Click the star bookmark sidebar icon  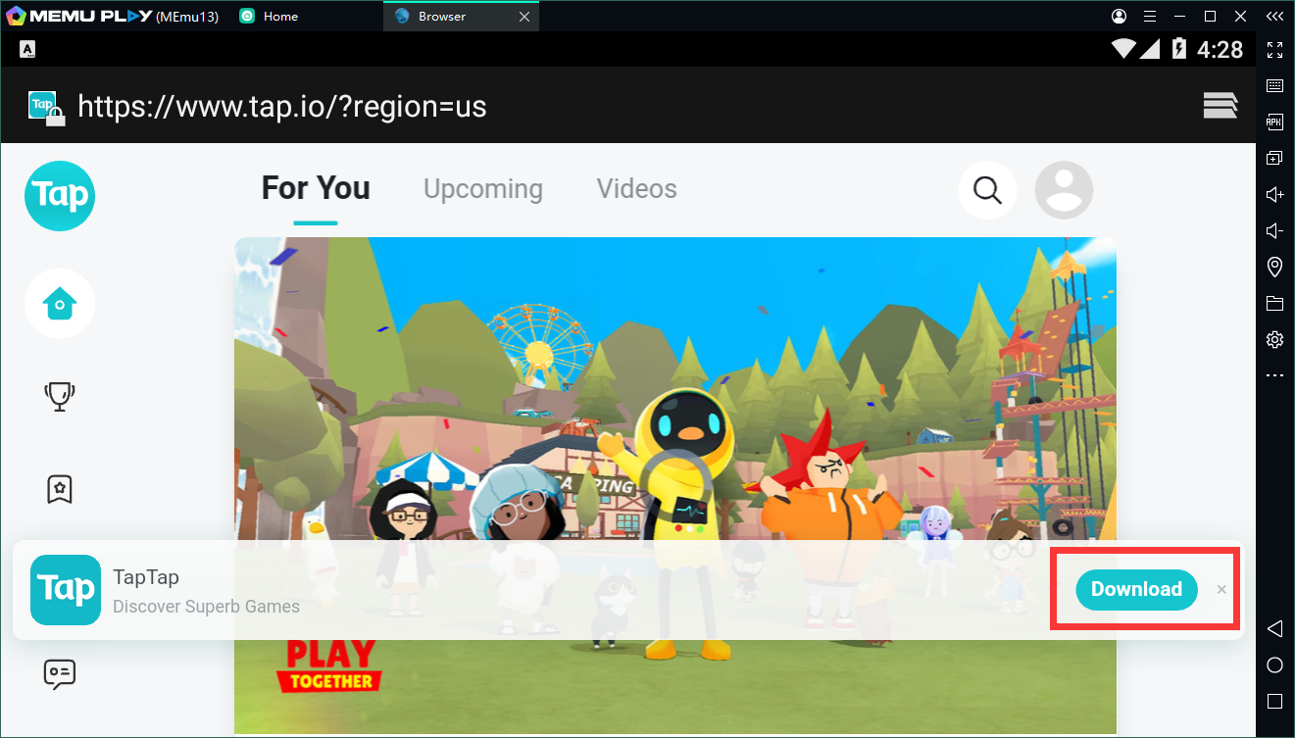60,488
